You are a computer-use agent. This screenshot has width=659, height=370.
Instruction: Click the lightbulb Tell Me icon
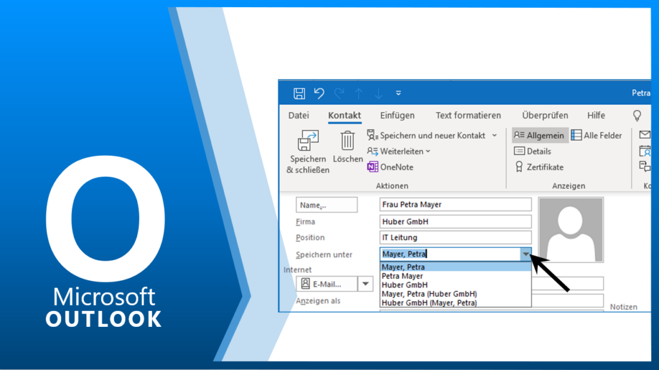[637, 115]
